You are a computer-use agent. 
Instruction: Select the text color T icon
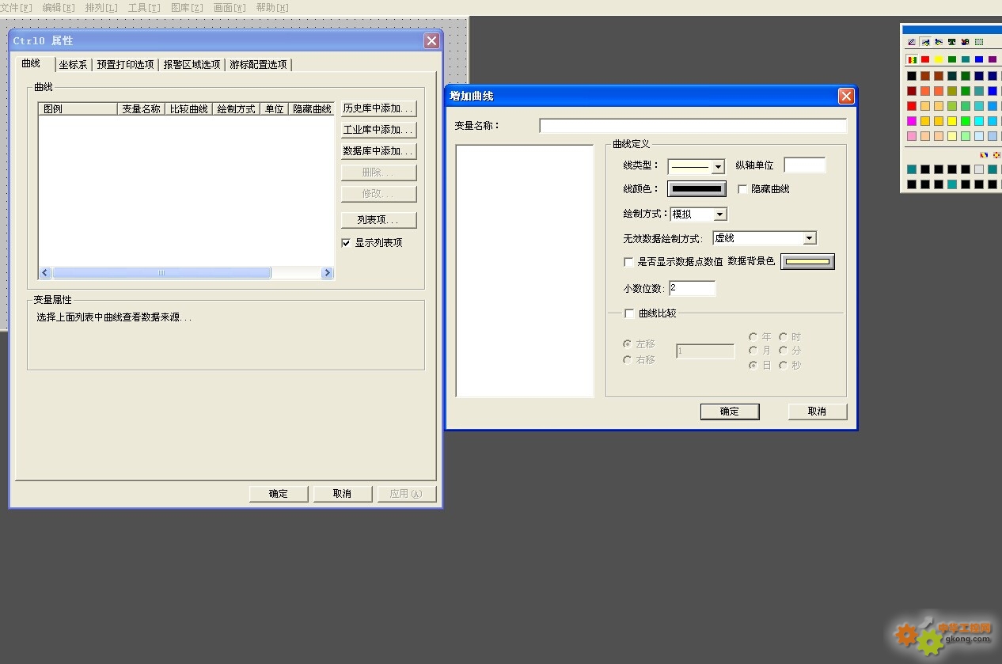click(951, 42)
